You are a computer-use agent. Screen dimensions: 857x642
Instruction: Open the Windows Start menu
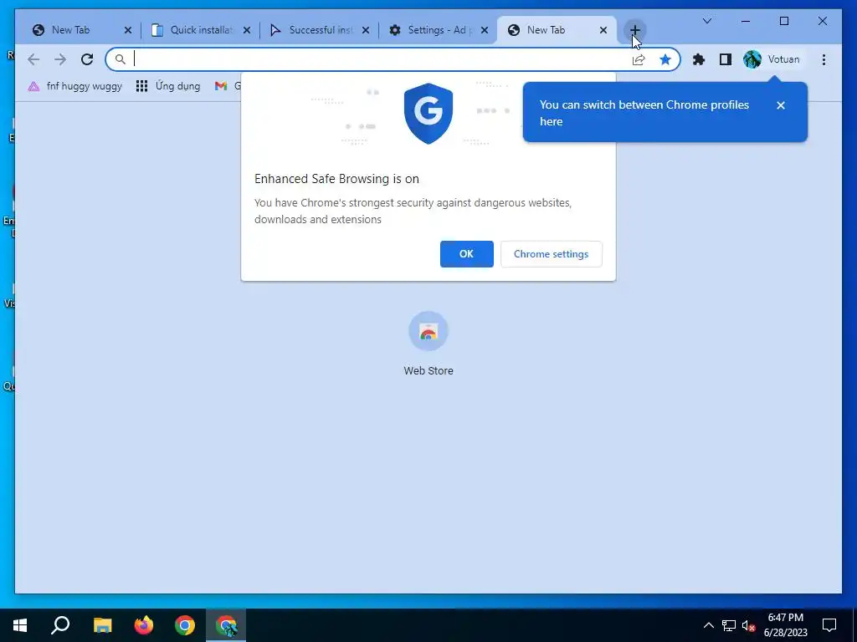click(x=20, y=625)
